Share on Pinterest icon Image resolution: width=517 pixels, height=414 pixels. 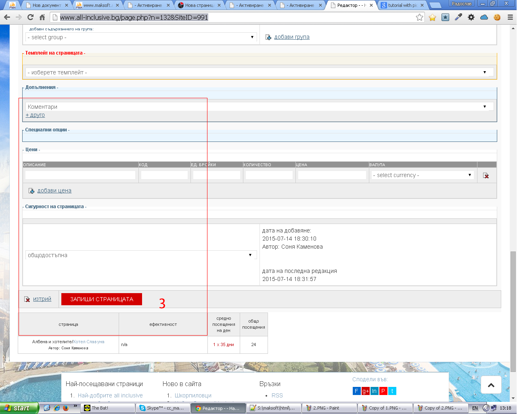tap(383, 391)
